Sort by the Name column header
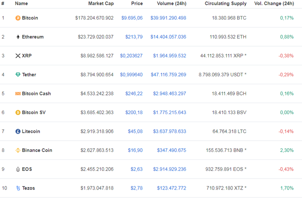This screenshot has width=302, height=202. 21,4
